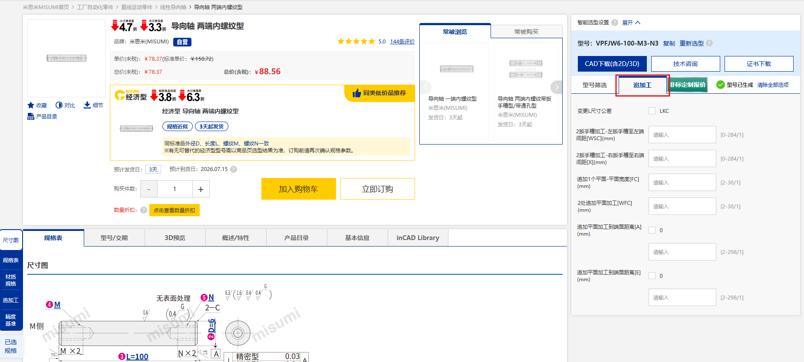The width and height of the screenshot is (804, 362).
Task: Click the CAD下载(含2D/3D) button
Action: [x=612, y=64]
